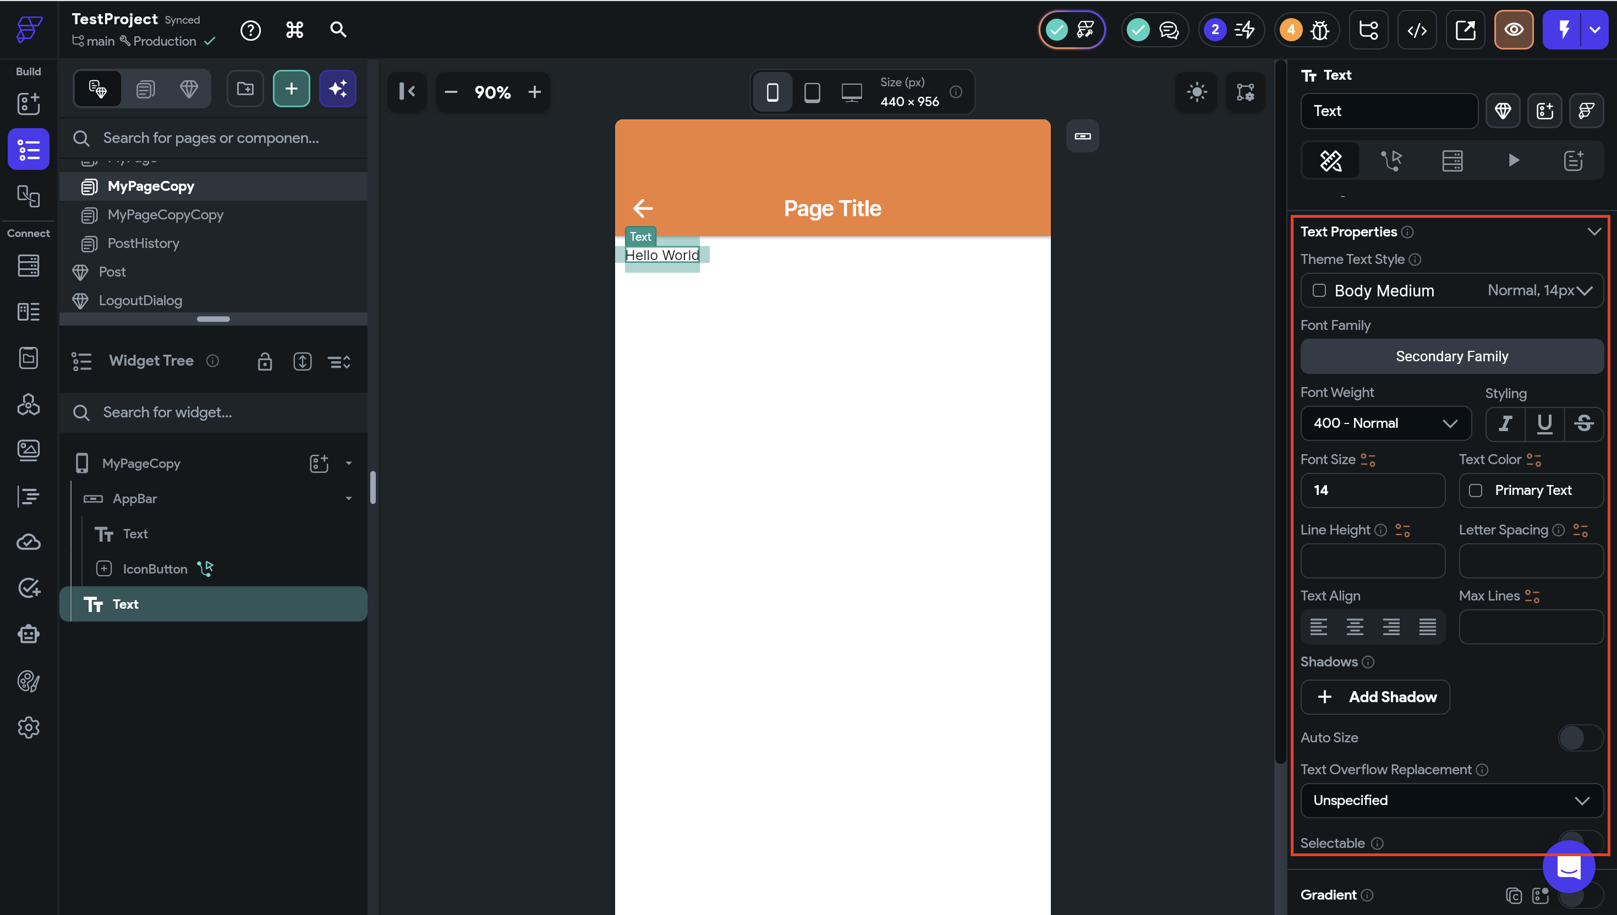Viewport: 1617px width, 915px height.
Task: Select the MyPageCopyCopy page
Action: (x=166, y=215)
